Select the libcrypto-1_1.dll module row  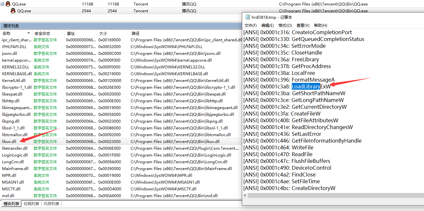click(x=121, y=87)
